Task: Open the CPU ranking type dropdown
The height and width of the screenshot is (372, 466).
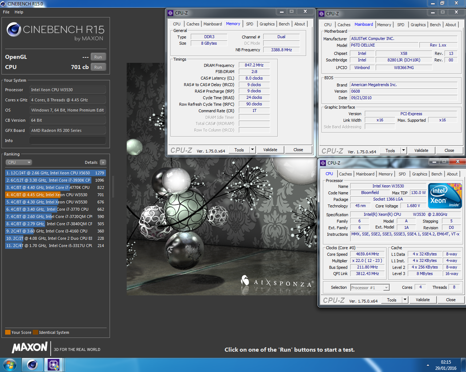Action: point(19,162)
